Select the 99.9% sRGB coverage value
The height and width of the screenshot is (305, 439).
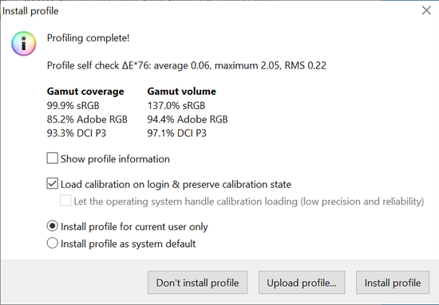(73, 106)
